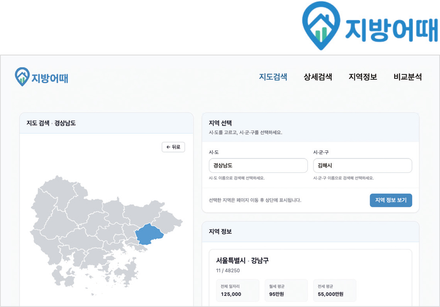Screen dimensions: 440x307
Task: Switch to the 상세검색 menu
Action: pyautogui.click(x=318, y=77)
